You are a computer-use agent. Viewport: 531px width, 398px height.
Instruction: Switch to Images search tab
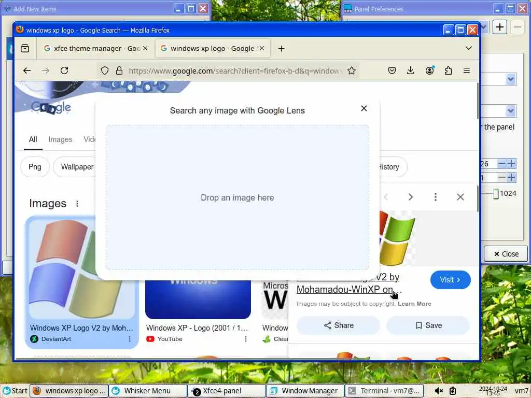click(x=60, y=139)
